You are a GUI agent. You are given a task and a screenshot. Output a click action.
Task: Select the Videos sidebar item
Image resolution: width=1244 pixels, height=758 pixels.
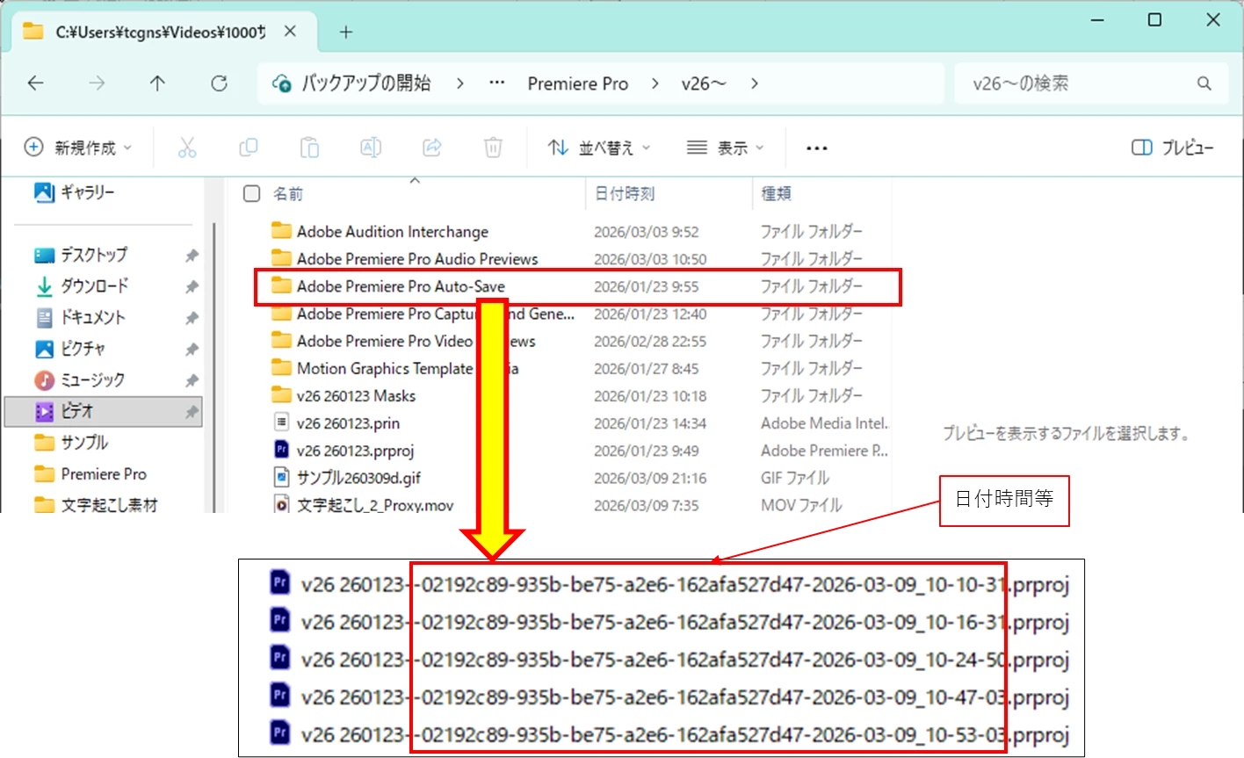(104, 411)
